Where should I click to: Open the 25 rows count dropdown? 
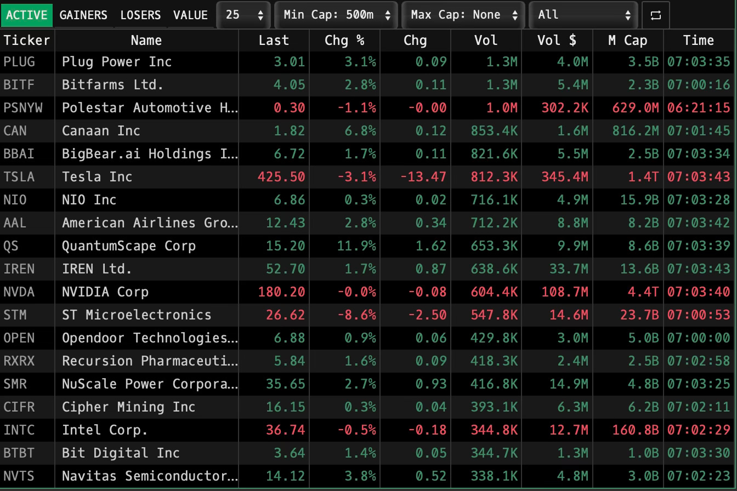click(x=243, y=15)
